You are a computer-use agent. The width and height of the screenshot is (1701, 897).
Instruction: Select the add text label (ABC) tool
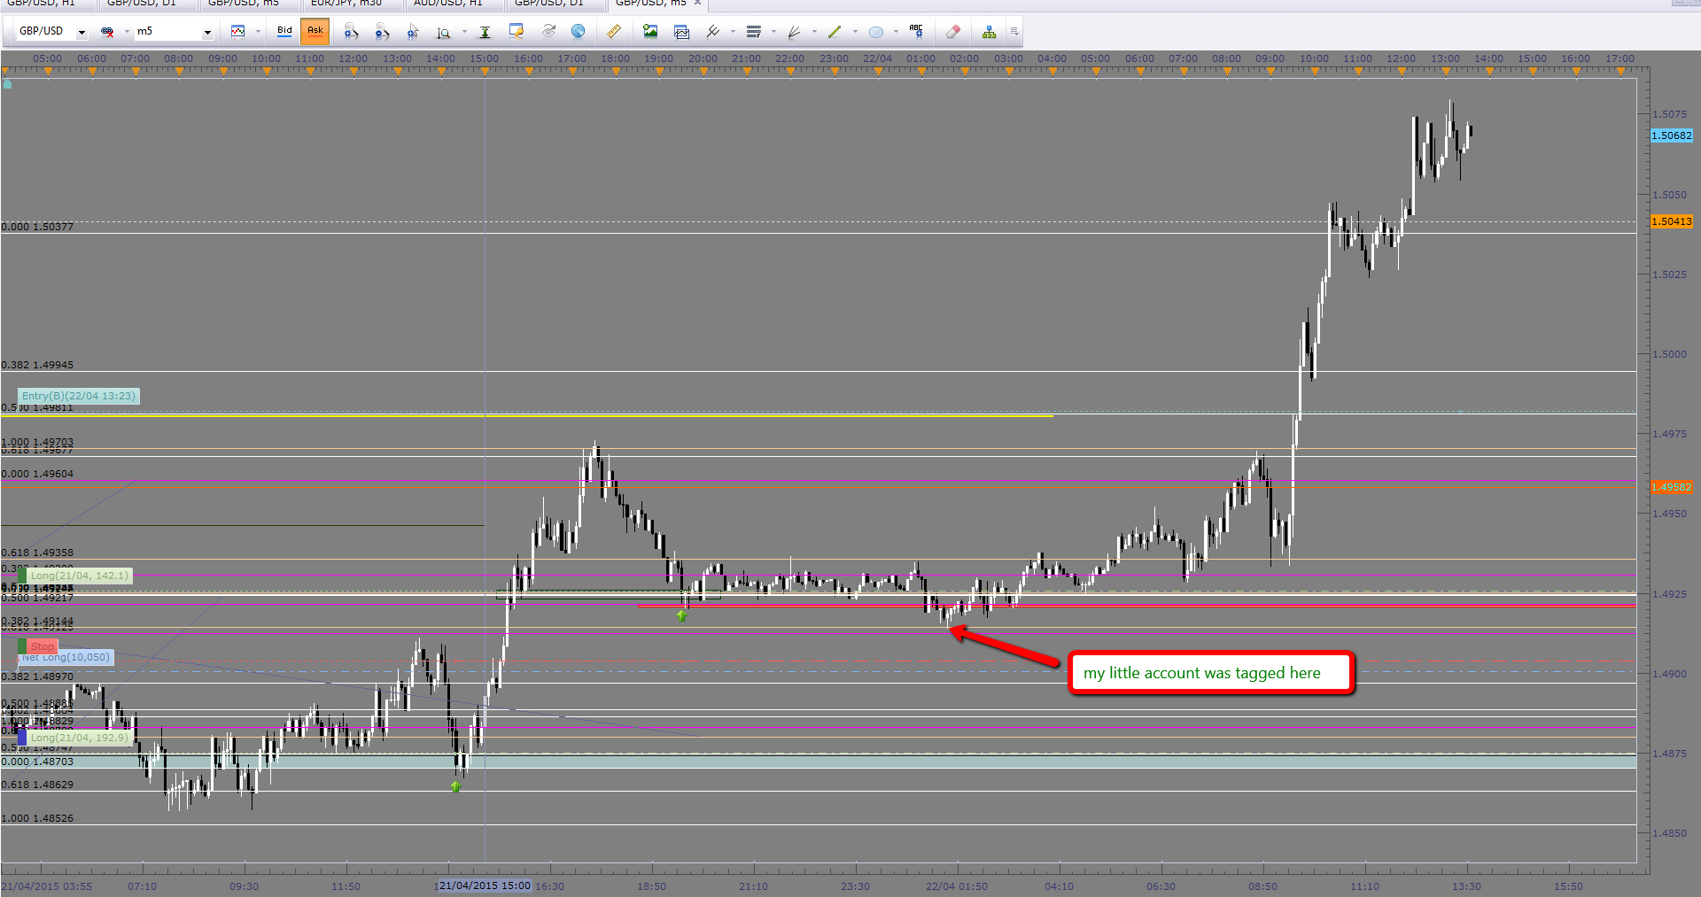tap(916, 32)
